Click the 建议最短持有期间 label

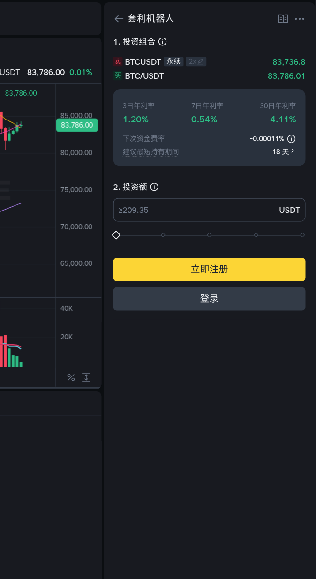151,152
